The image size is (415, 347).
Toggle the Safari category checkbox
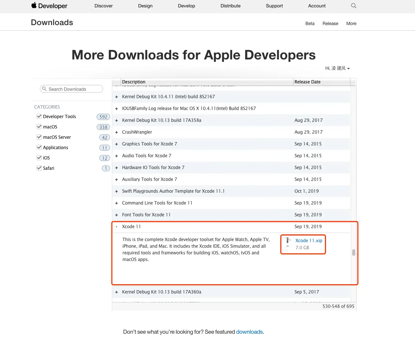pos(39,168)
